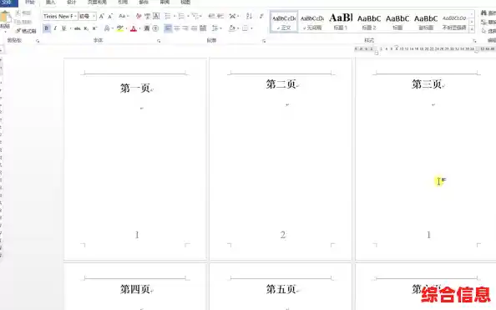
Task: Click the red font color A
Action: pos(133,28)
